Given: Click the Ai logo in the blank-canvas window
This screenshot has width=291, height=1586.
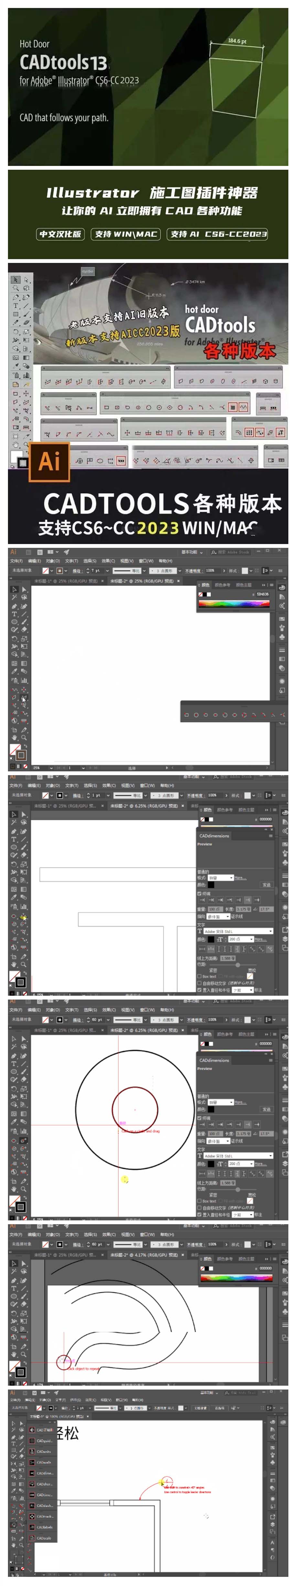Looking at the screenshot, I should click(13, 552).
